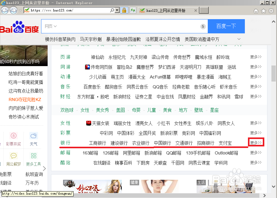Open the 网易云音乐 link
This screenshot has width=277, height=198.
coord(138,87)
